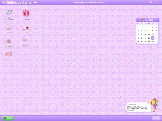162x121 pixels.
Task: Open the TV Shows folder icon
Action: coord(26,15)
